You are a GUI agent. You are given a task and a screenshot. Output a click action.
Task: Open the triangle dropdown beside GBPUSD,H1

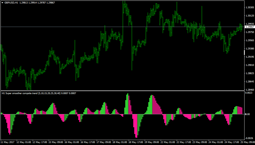point(2,3)
